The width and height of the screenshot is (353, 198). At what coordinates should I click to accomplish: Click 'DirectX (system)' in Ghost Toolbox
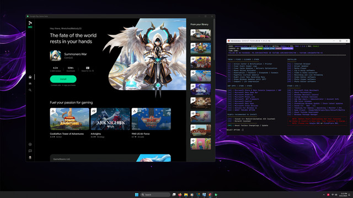coord(243,121)
